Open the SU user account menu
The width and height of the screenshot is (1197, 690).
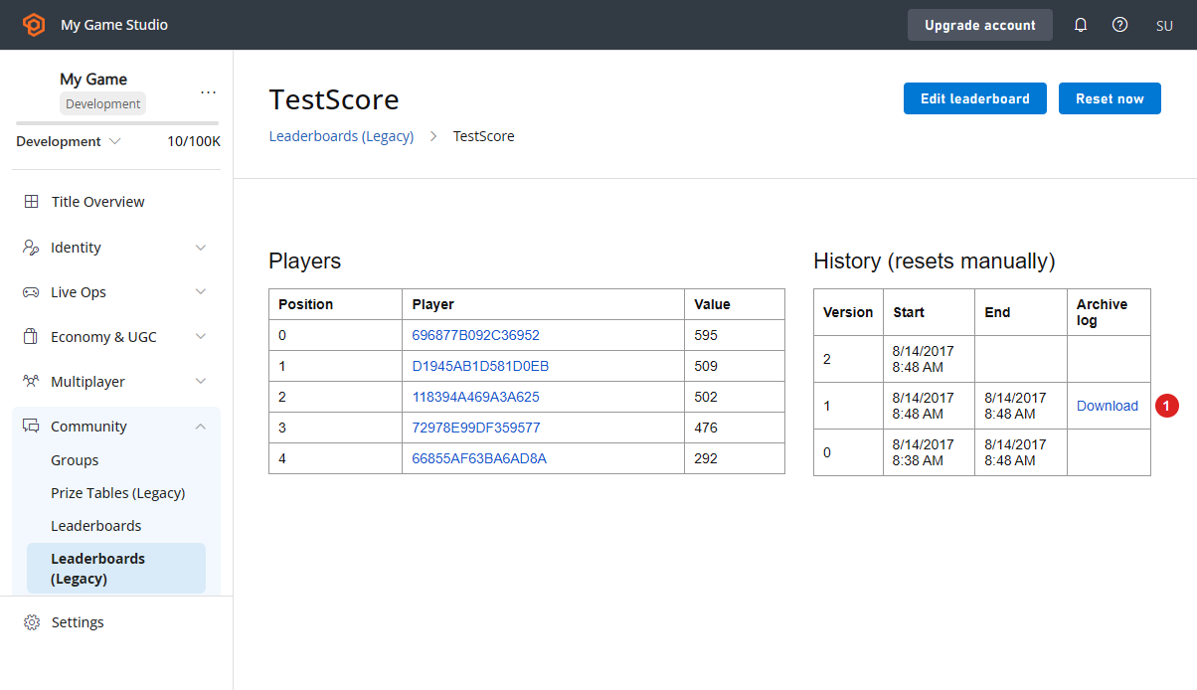tap(1164, 26)
